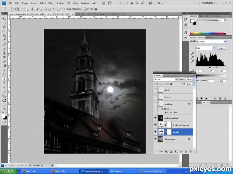Image resolution: width=233 pixels, height=174 pixels.
Task: Select the Move tool in the toolbox
Action: (4, 19)
